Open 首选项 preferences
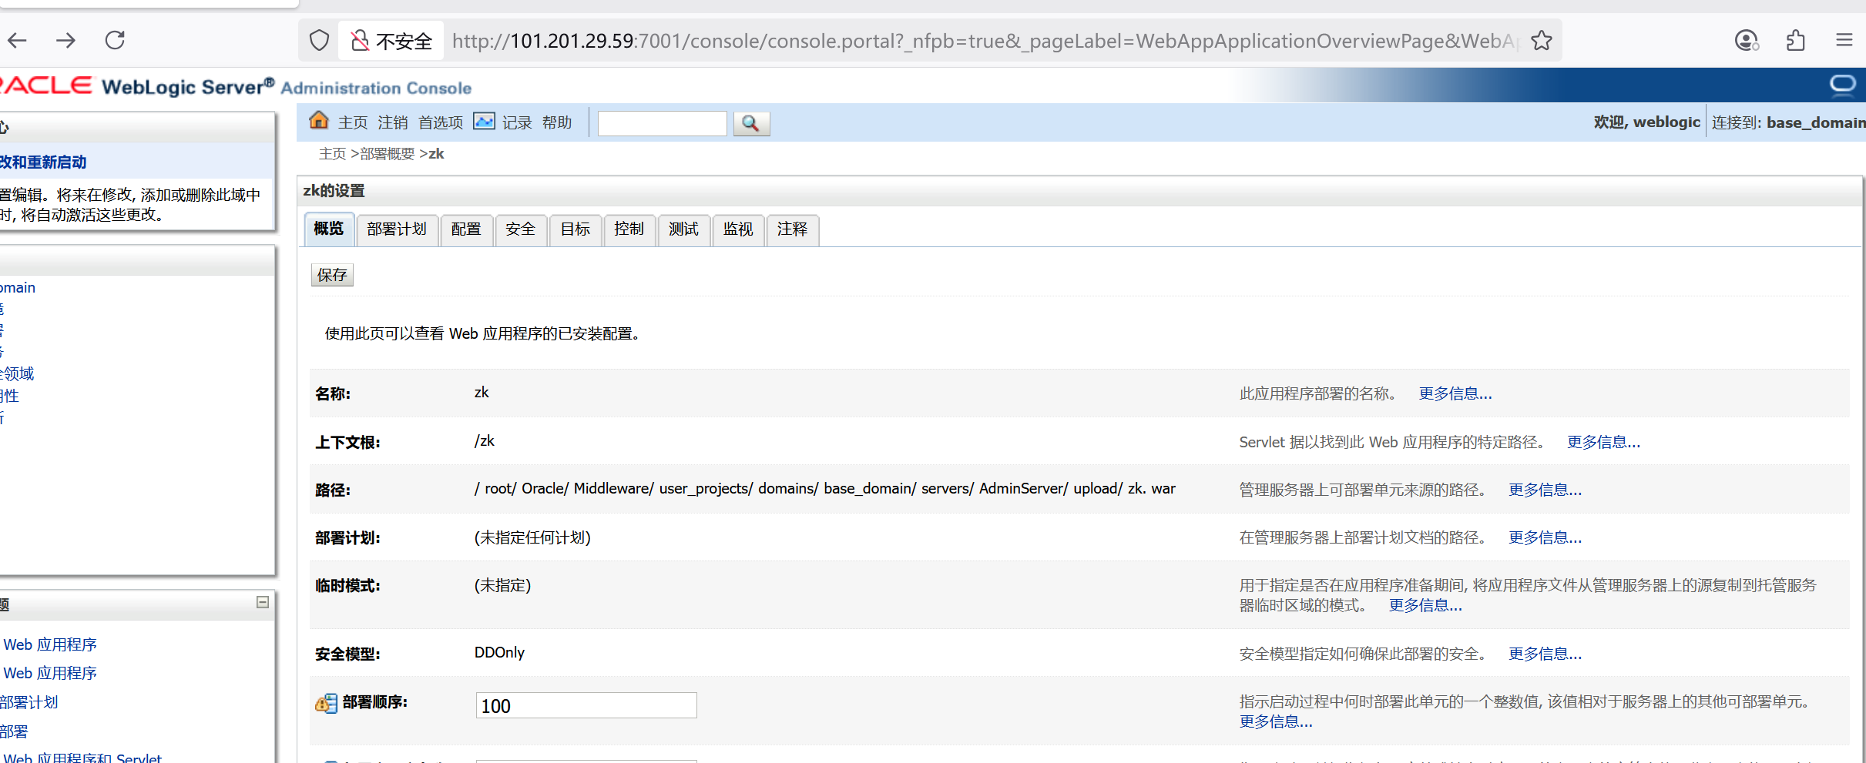Viewport: 1866px width, 763px height. [x=441, y=122]
